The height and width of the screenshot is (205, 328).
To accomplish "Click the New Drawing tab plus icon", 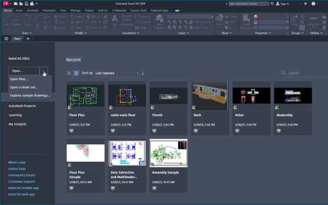I will point(28,39).
